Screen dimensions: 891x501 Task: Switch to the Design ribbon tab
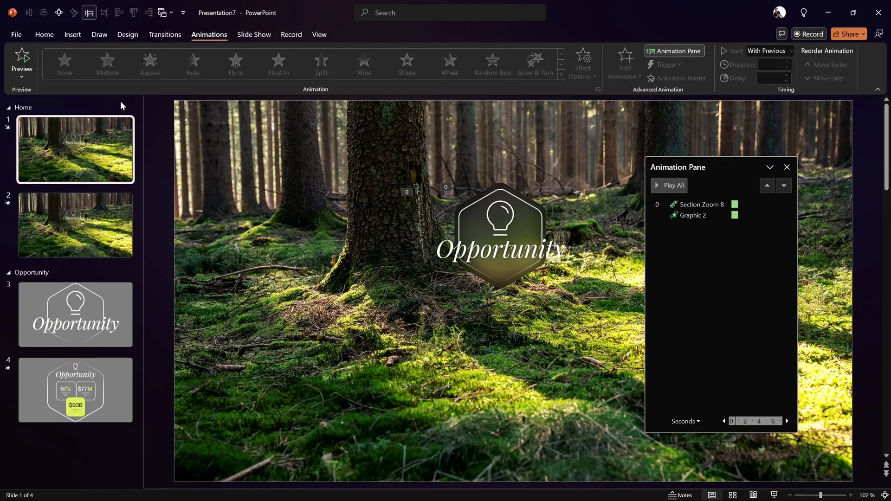128,34
